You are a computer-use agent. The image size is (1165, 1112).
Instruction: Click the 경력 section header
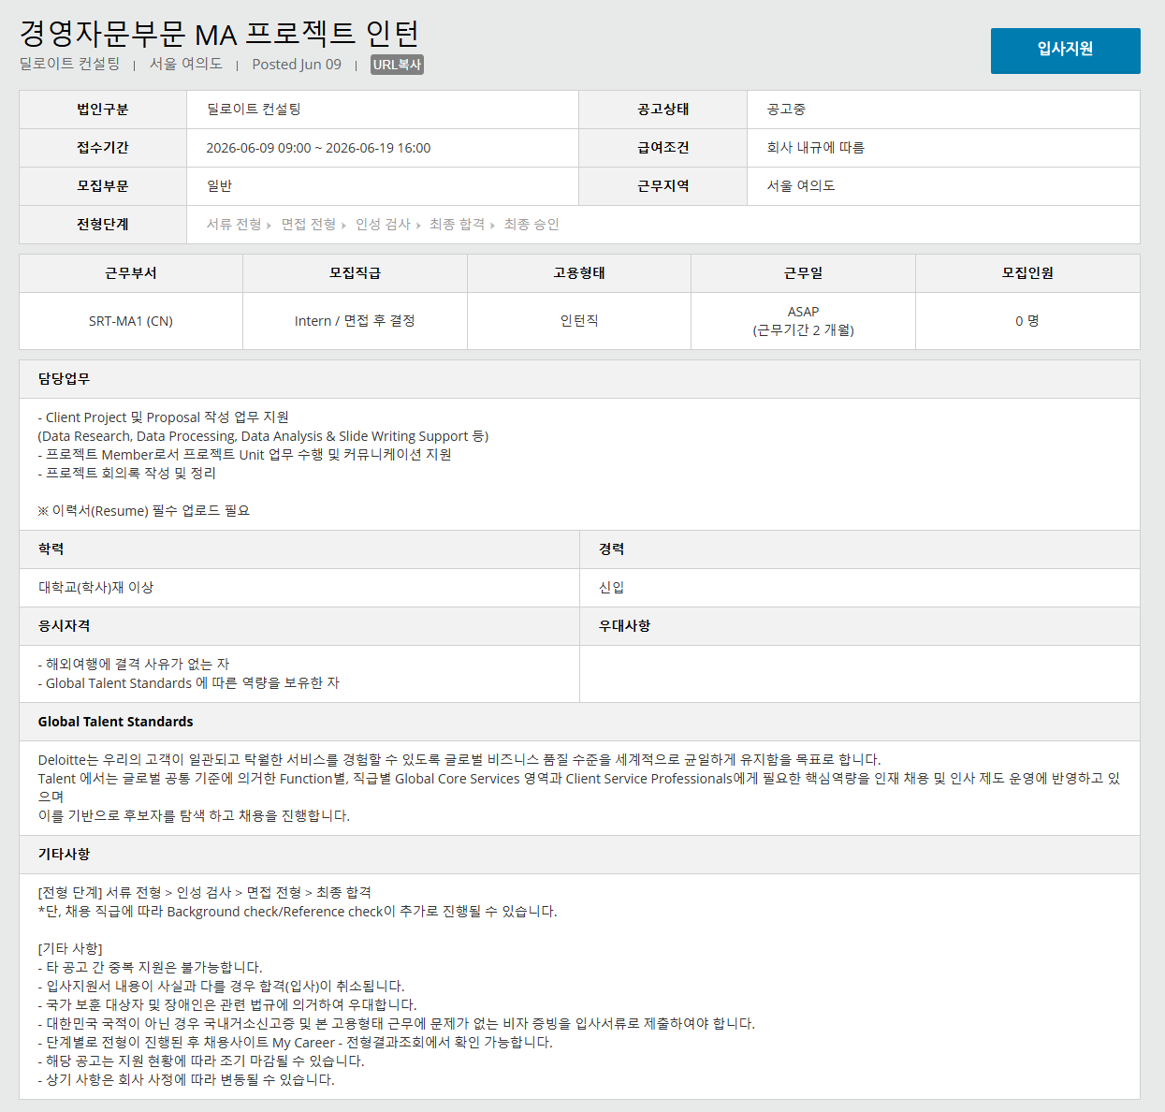pos(860,549)
